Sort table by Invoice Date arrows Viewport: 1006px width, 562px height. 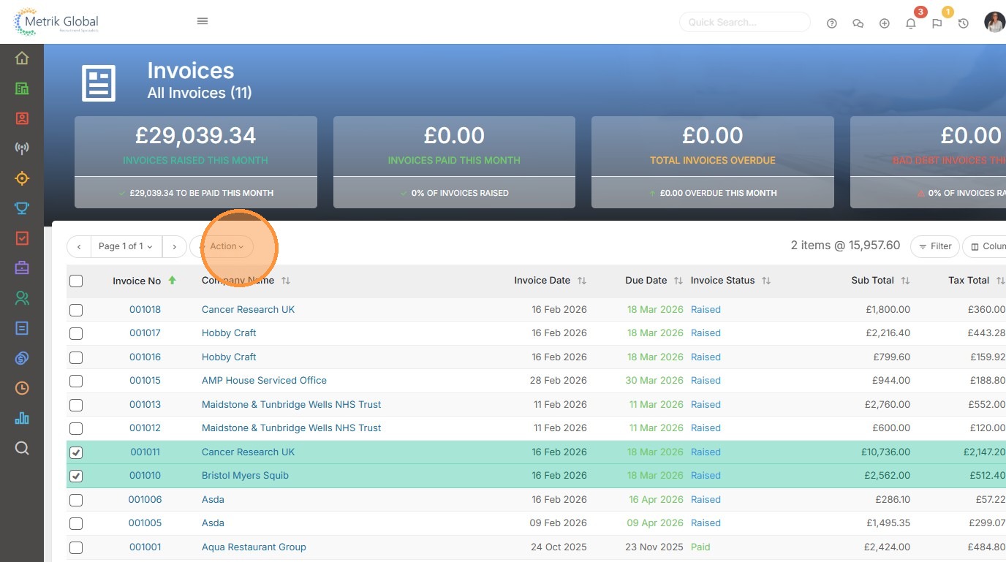click(582, 281)
